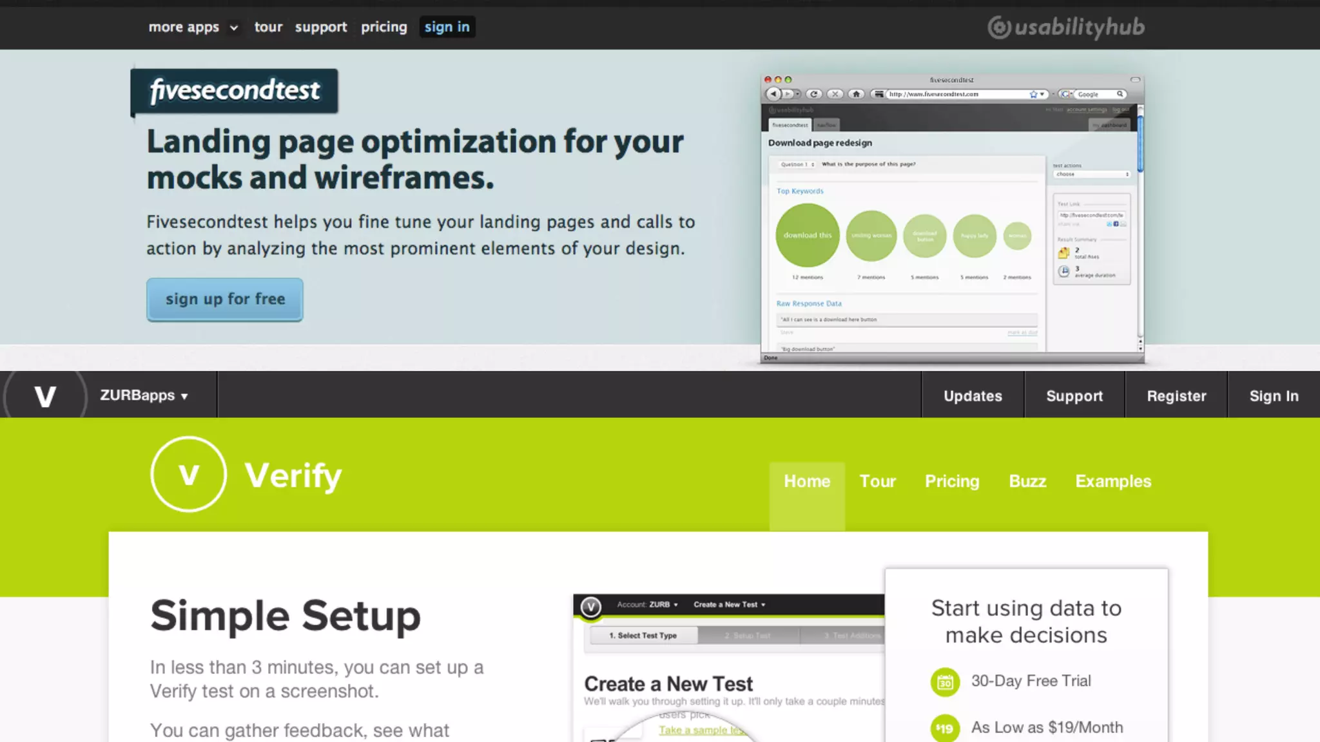Click back arrow in browser mockup
The image size is (1320, 742).
774,94
